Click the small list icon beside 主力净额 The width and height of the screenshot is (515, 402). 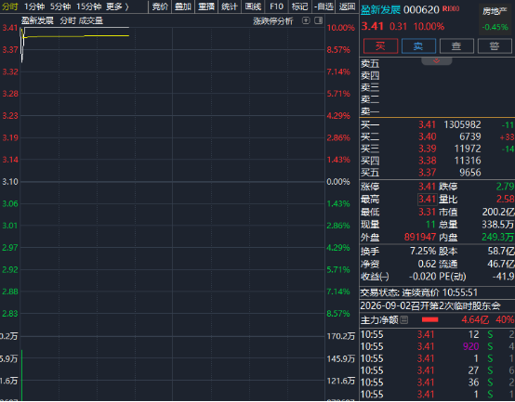pyautogui.click(x=404, y=319)
